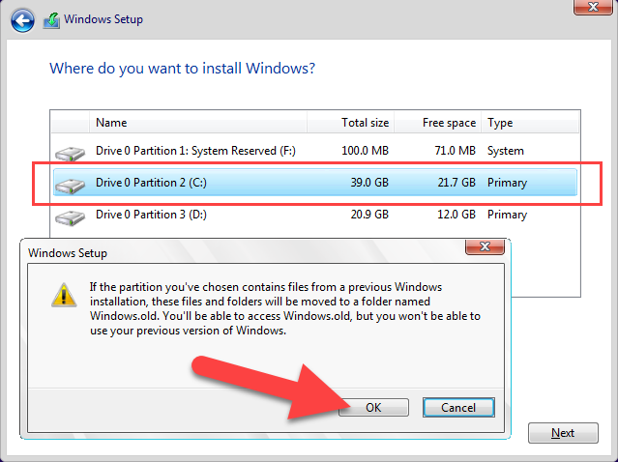Close the Windows Setup warning dialog

(485, 247)
